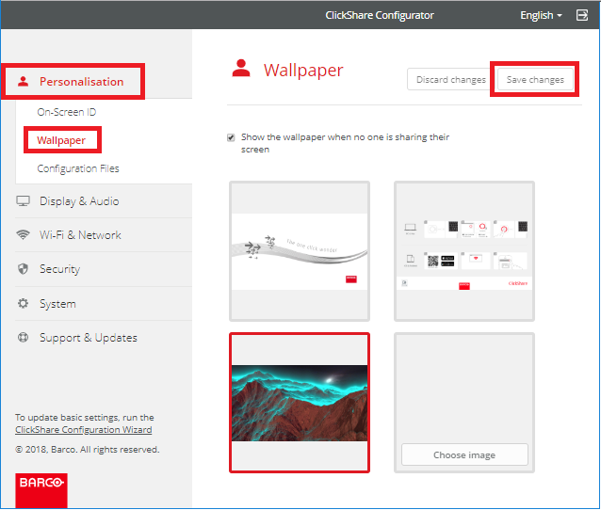
Task: Select the quick start guide wallpaper thumbnail
Action: 464,251
